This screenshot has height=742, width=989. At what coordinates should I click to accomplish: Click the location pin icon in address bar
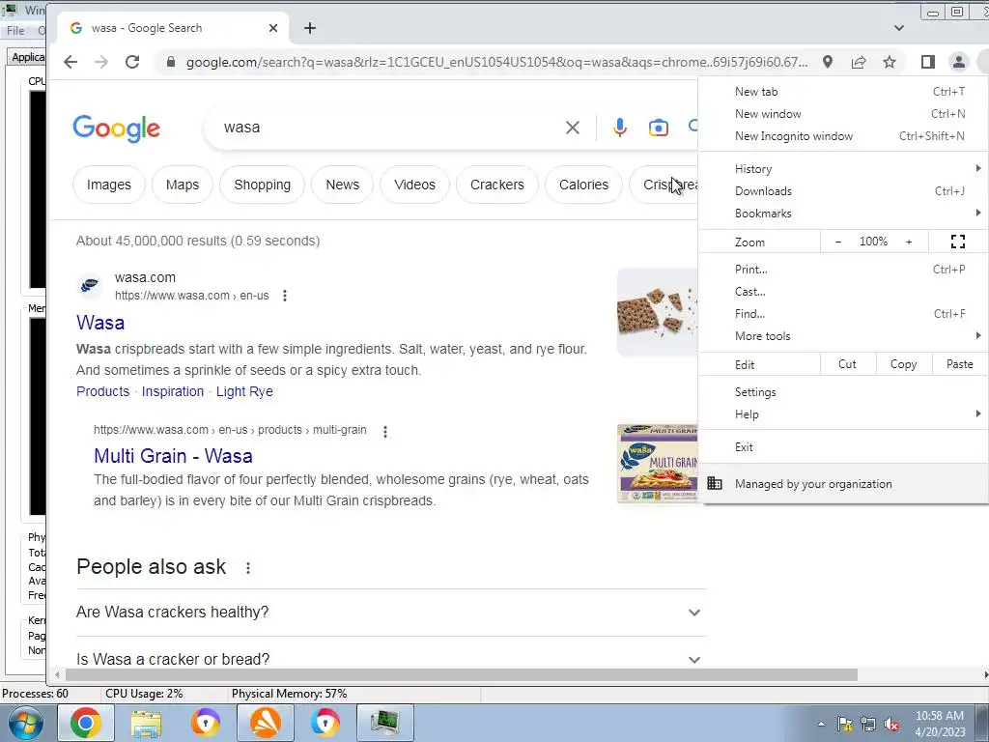coord(828,62)
